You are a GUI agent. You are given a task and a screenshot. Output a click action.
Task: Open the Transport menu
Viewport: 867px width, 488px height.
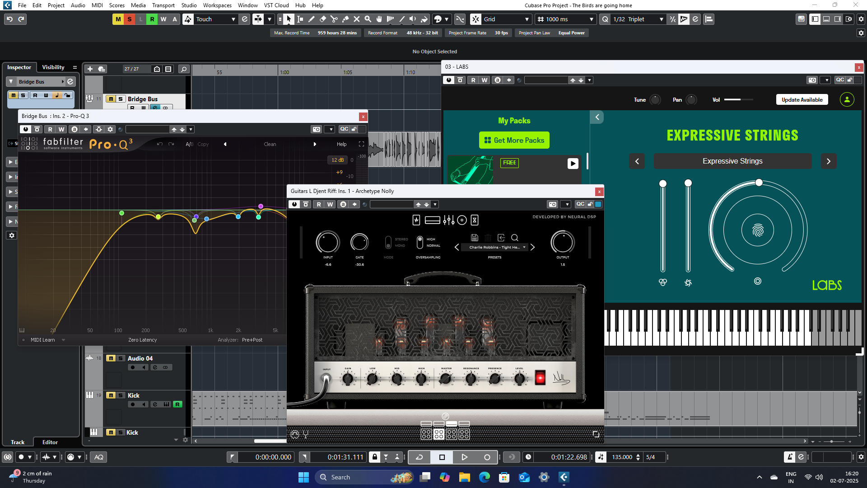163,5
